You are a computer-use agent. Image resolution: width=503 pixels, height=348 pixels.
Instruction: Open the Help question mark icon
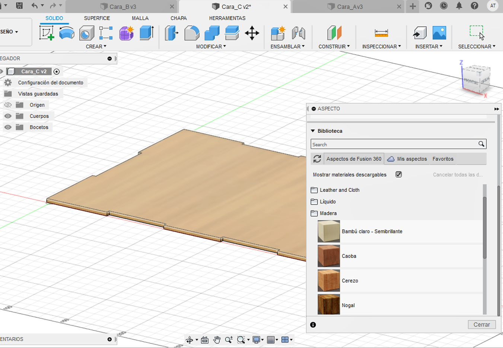pyautogui.click(x=474, y=6)
